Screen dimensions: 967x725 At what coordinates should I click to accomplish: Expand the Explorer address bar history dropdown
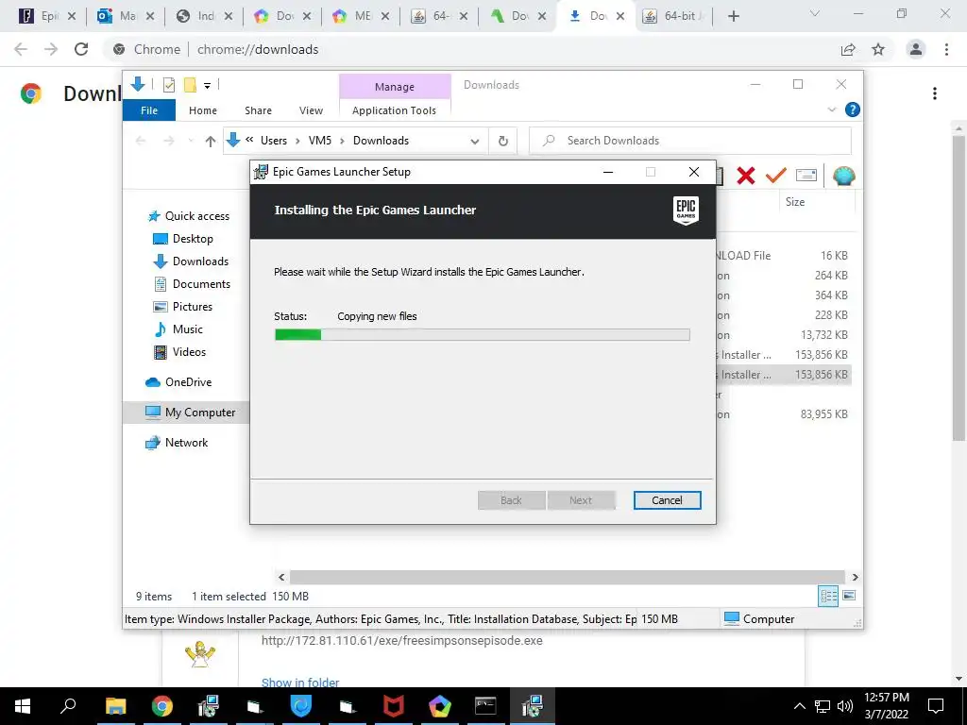475,142
